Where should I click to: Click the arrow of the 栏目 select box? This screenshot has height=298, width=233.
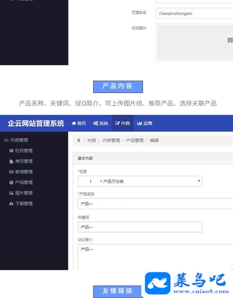click(199, 181)
